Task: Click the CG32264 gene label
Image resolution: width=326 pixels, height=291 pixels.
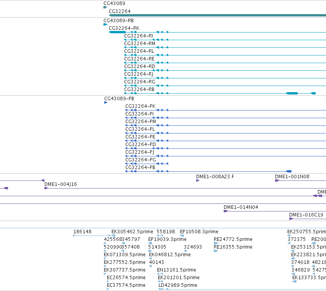Action: point(120,11)
